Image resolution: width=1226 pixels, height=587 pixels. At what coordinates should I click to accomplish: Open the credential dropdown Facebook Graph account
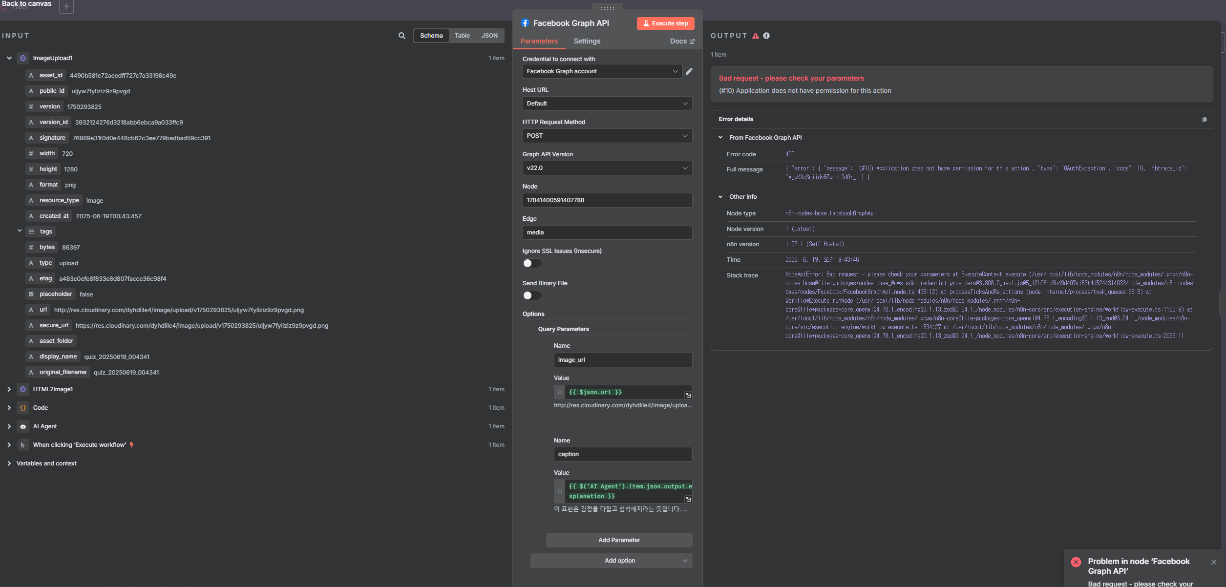tap(602, 71)
